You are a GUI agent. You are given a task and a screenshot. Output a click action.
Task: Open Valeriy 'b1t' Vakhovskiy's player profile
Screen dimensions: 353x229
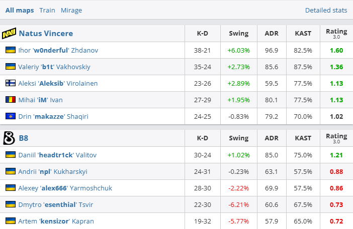click(x=54, y=67)
